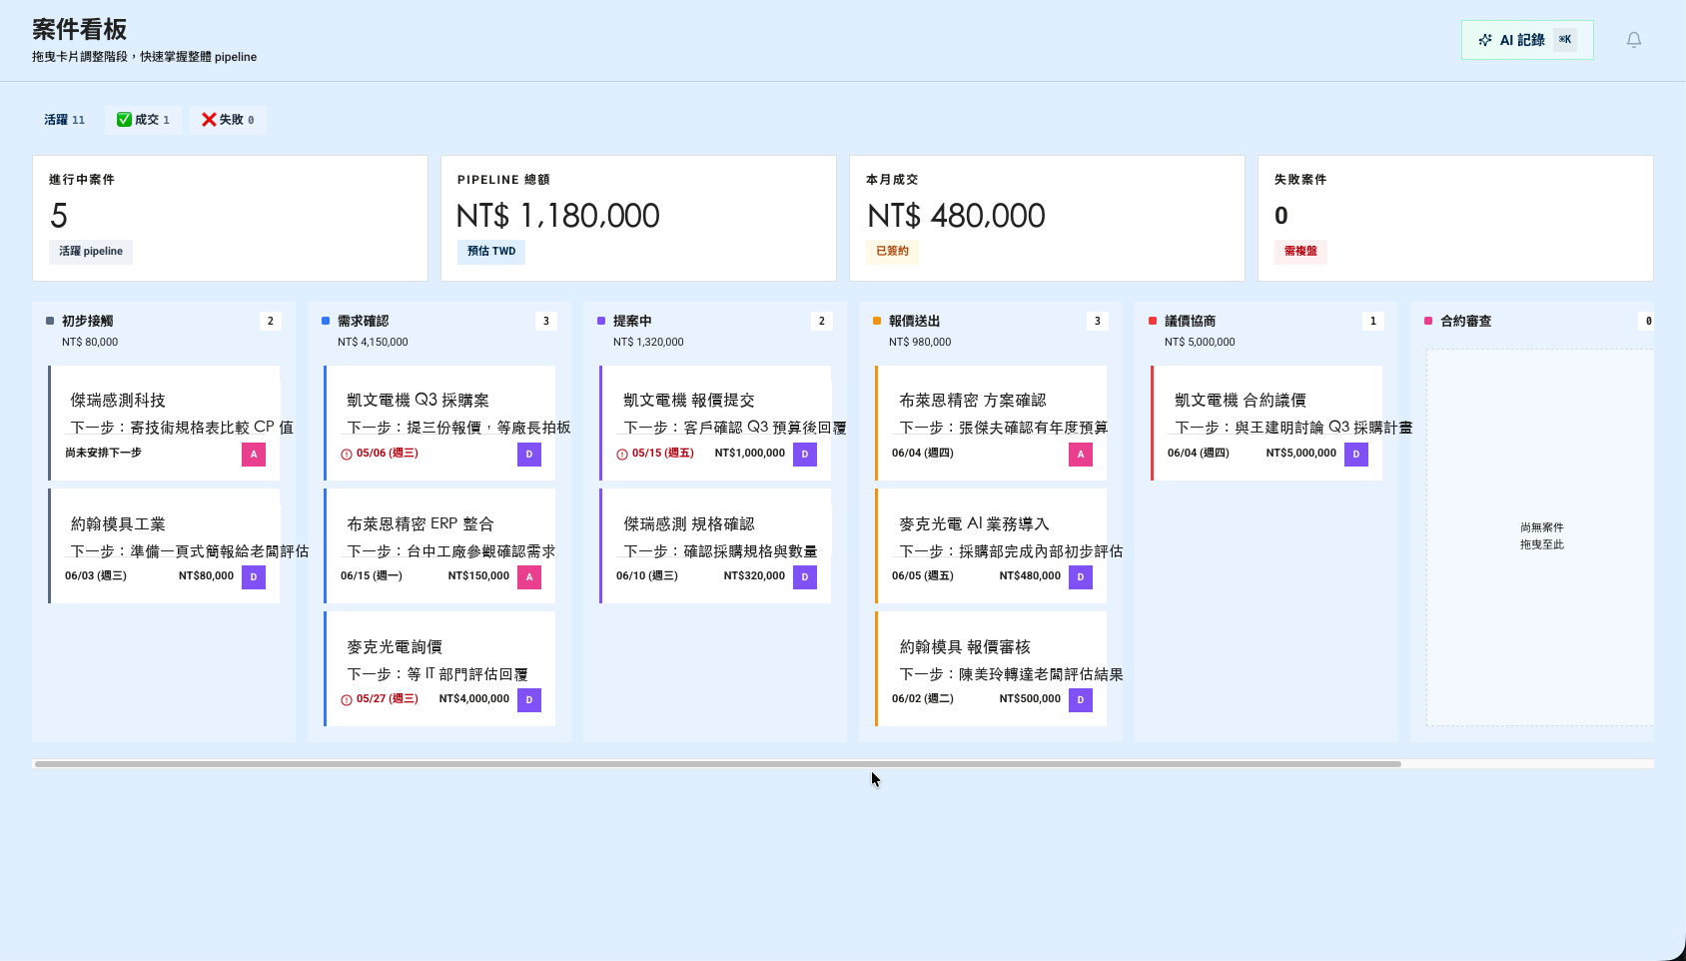Click overdue clock icon beside 05/15 (週五)
Screen dimensions: 1686x961
[622, 455]
